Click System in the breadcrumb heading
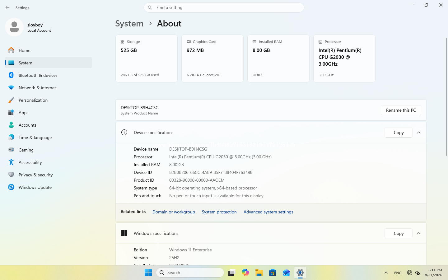This screenshot has height=280, width=448. pyautogui.click(x=129, y=24)
